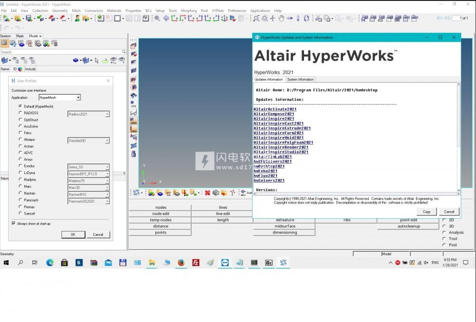
Task: Click the circular rotate arrows icon
Action: point(306,19)
